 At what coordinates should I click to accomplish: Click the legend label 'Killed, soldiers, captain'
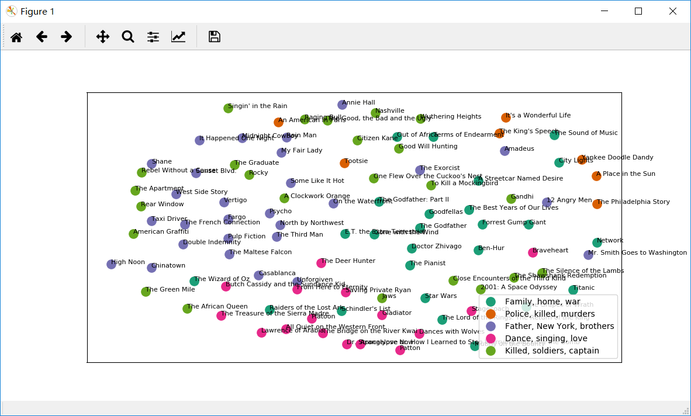coord(552,351)
